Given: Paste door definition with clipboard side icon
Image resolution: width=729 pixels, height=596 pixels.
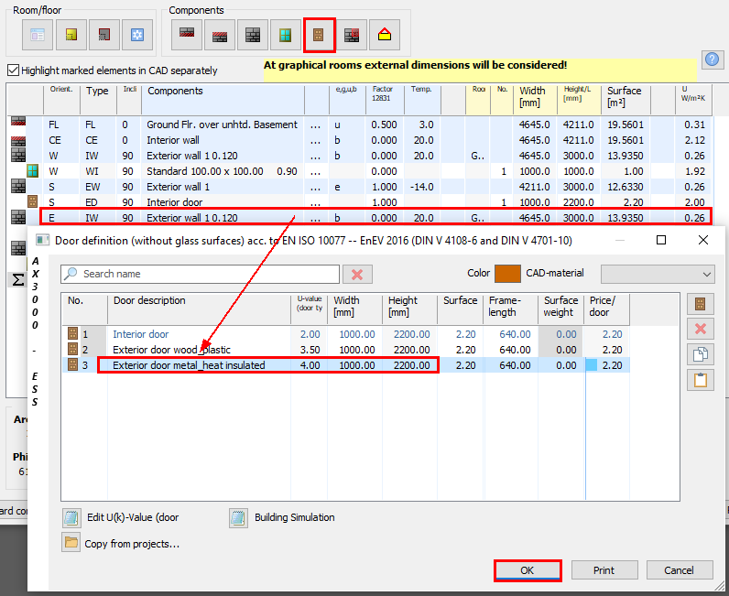Looking at the screenshot, I should coord(701,380).
